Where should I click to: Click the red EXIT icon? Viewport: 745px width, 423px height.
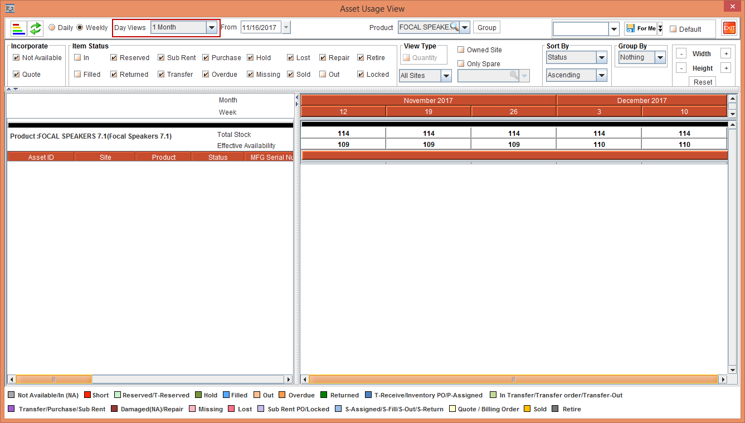729,28
